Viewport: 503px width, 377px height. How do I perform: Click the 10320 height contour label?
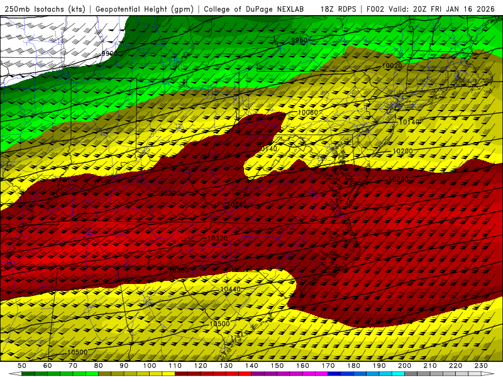tap(218, 238)
